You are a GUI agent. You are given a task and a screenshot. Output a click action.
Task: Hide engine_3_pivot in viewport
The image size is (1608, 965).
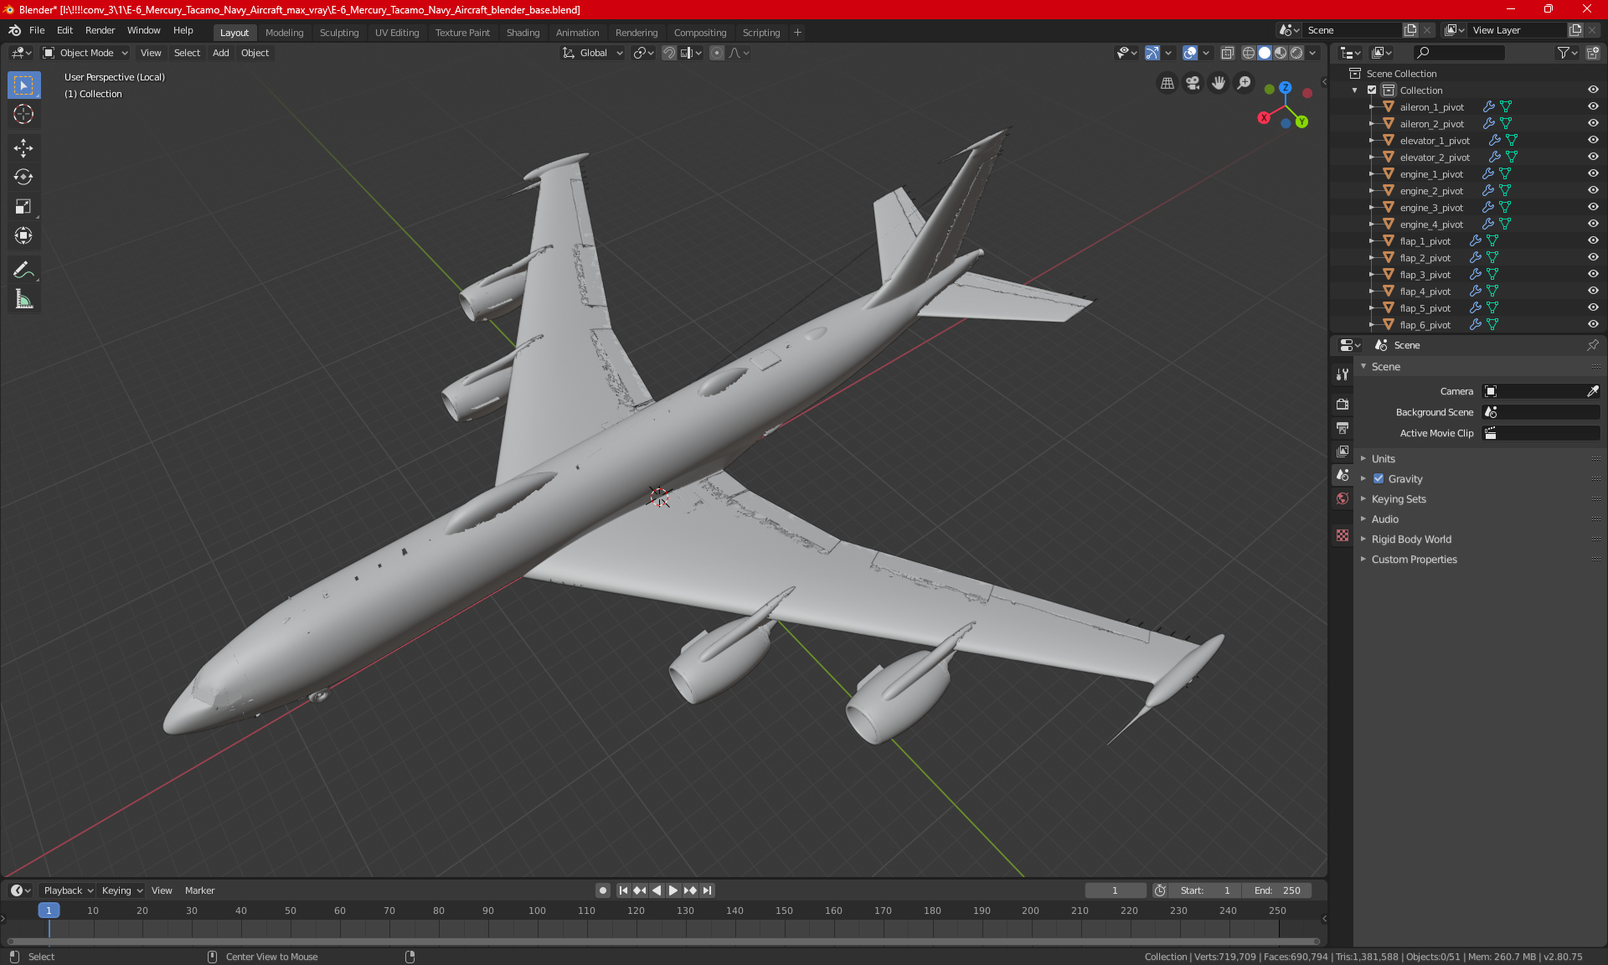tap(1593, 208)
